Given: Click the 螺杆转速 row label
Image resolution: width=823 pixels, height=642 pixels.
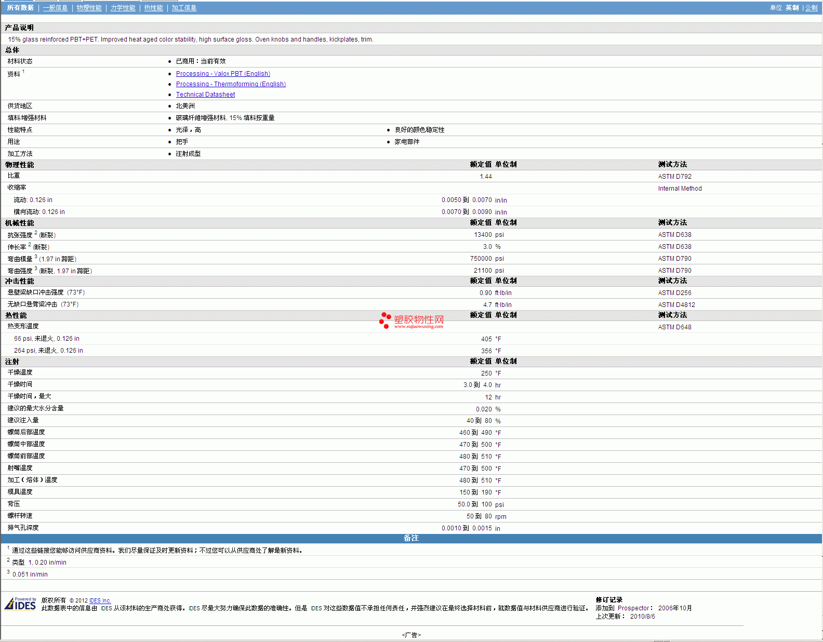Looking at the screenshot, I should click(x=20, y=516).
